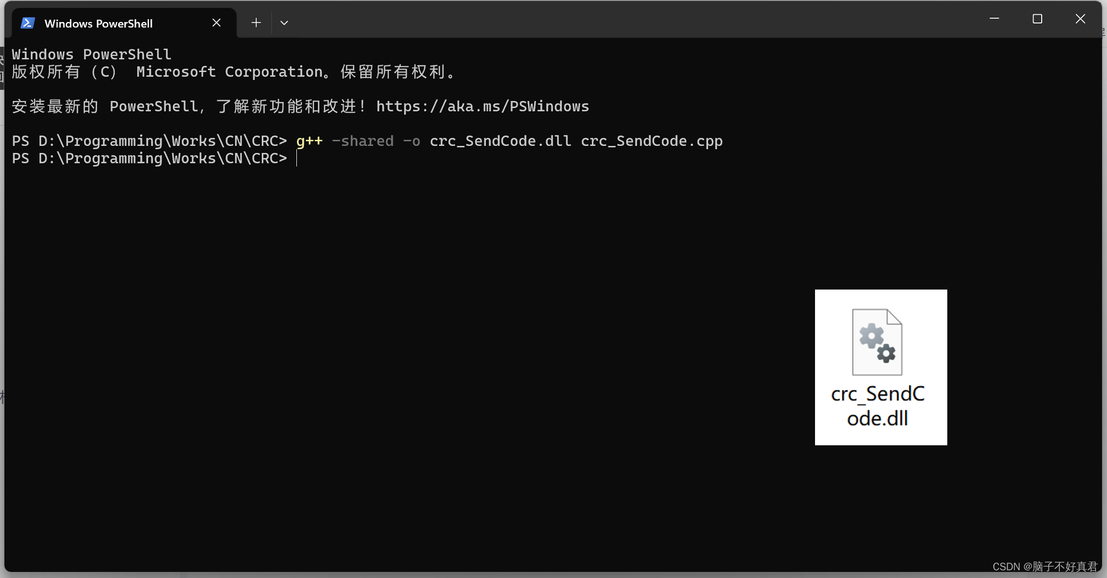This screenshot has width=1107, height=578.
Task: Click the g++ command text
Action: click(310, 141)
